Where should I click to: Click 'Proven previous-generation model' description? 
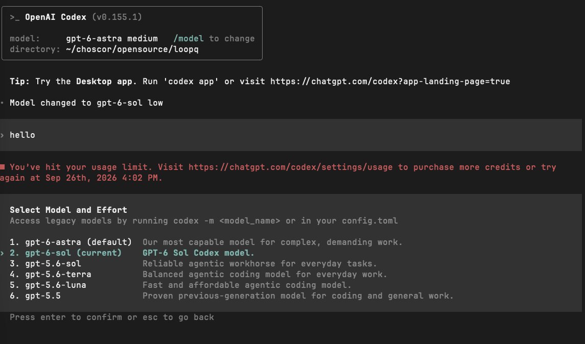point(298,297)
